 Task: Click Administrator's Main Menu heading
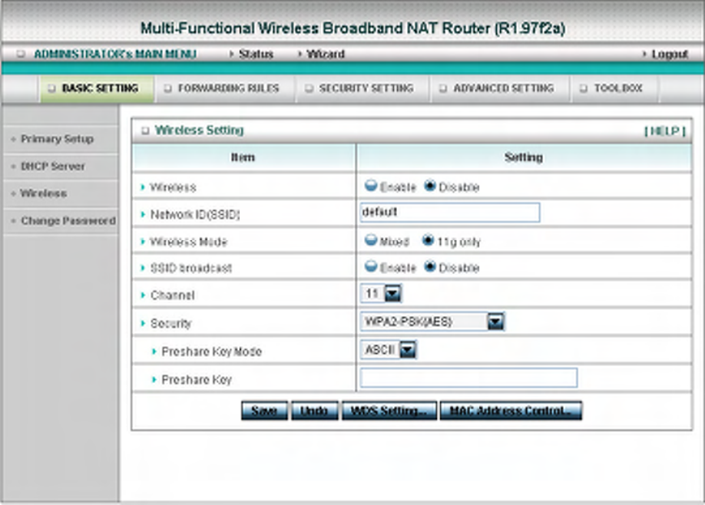click(115, 54)
